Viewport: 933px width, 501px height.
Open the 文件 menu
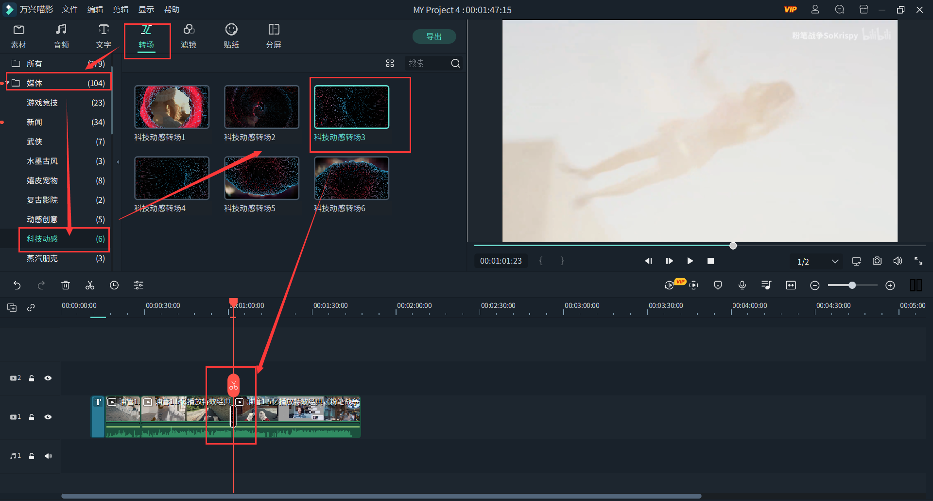tap(69, 9)
